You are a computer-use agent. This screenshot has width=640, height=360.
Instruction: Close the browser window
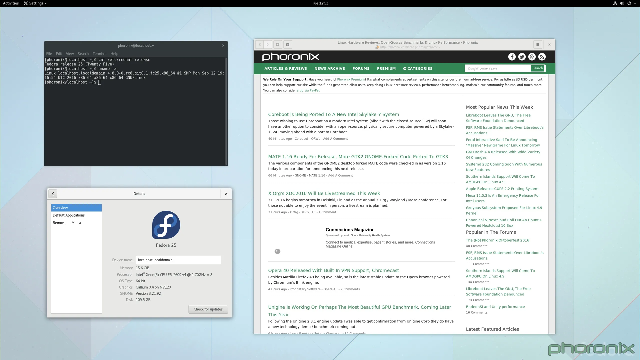(549, 44)
